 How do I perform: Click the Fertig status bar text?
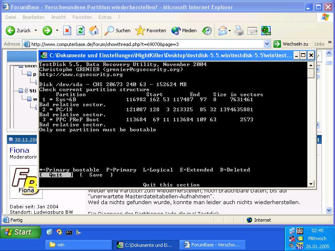tap(16, 220)
